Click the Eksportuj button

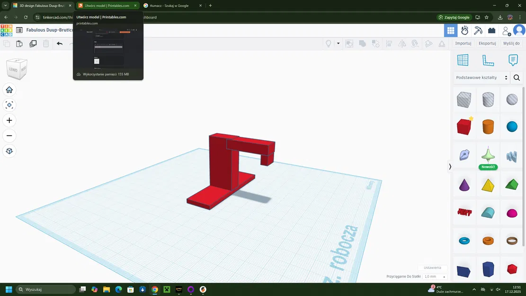(488, 43)
